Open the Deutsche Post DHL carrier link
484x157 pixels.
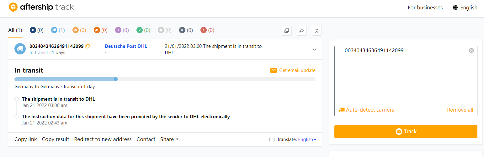click(126, 46)
